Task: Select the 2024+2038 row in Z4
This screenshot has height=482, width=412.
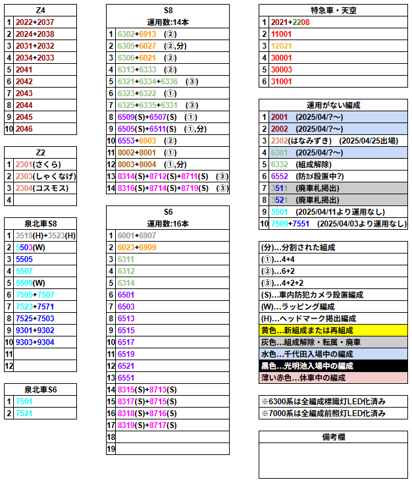Action: (x=45, y=34)
